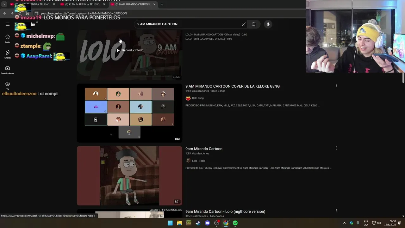Switch to KLAN & REPLIK vs TRUENO tab
The image size is (405, 228).
point(82,4)
